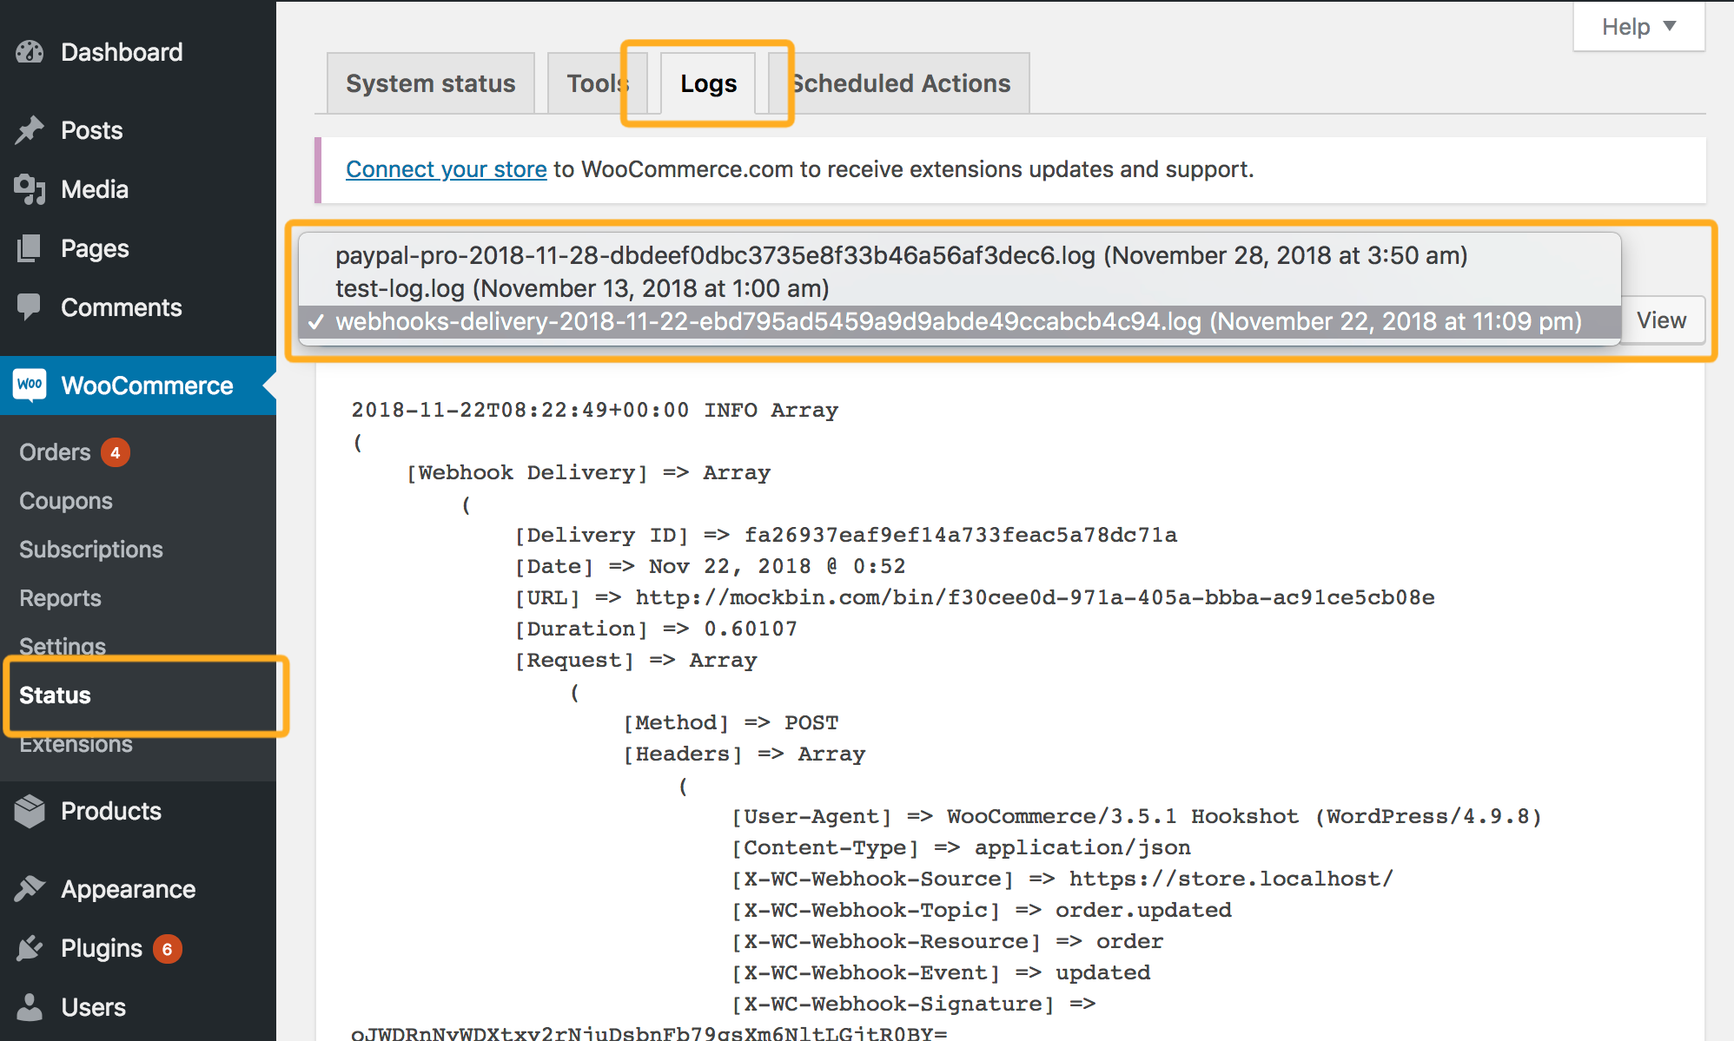Screen dimensions: 1734x1041
Task: Open WooCommerce Reports
Action: click(x=60, y=598)
